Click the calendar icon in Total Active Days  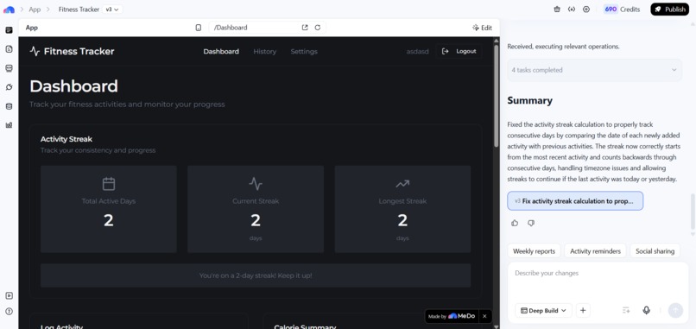109,184
